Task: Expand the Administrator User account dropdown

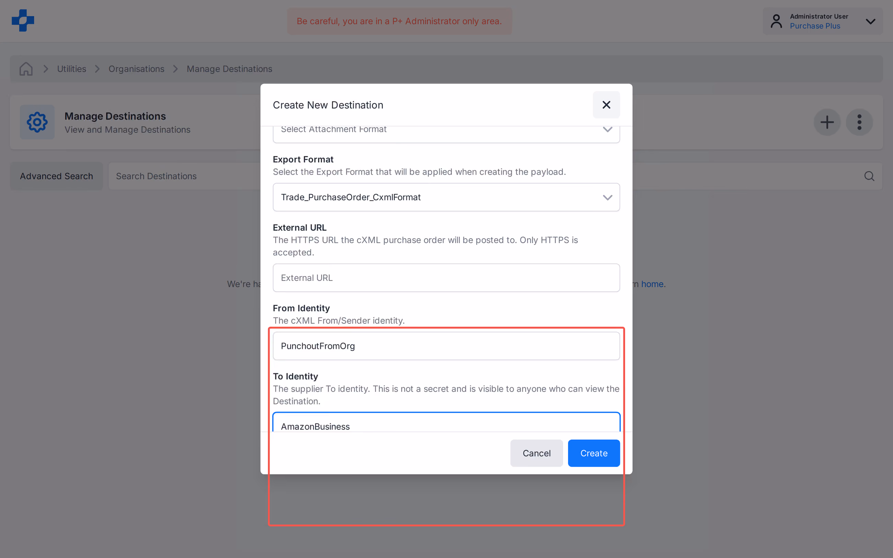Action: click(870, 21)
